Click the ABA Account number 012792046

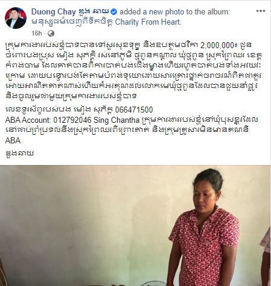(72, 120)
